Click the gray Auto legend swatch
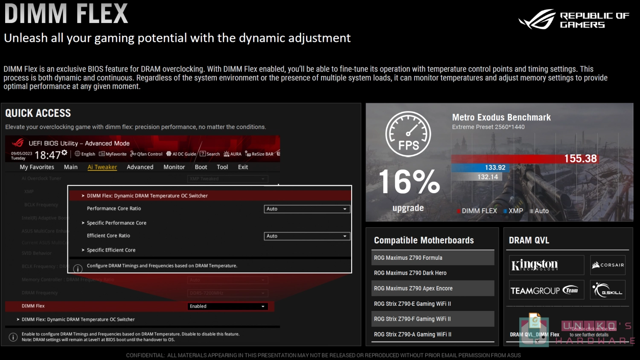Image resolution: width=640 pixels, height=360 pixels. tap(532, 211)
